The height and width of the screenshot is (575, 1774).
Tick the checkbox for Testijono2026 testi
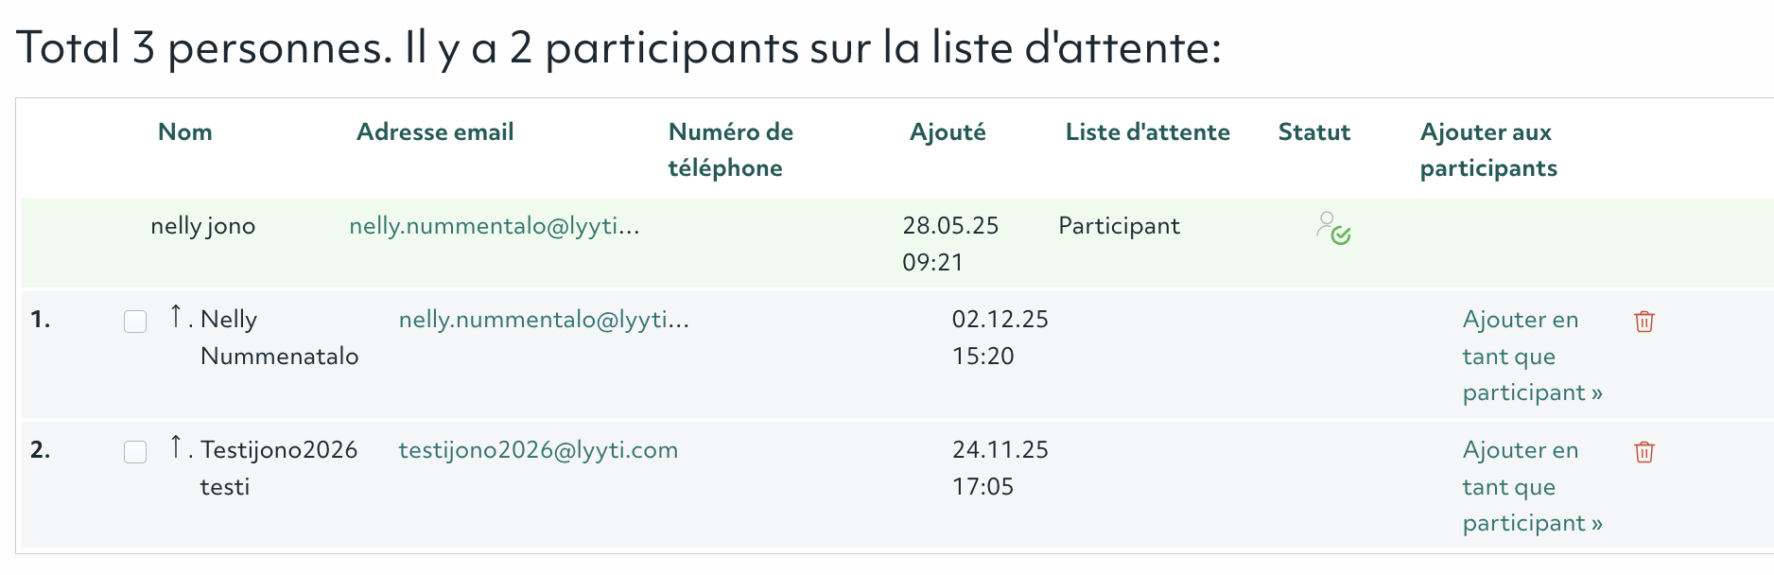pos(135,452)
